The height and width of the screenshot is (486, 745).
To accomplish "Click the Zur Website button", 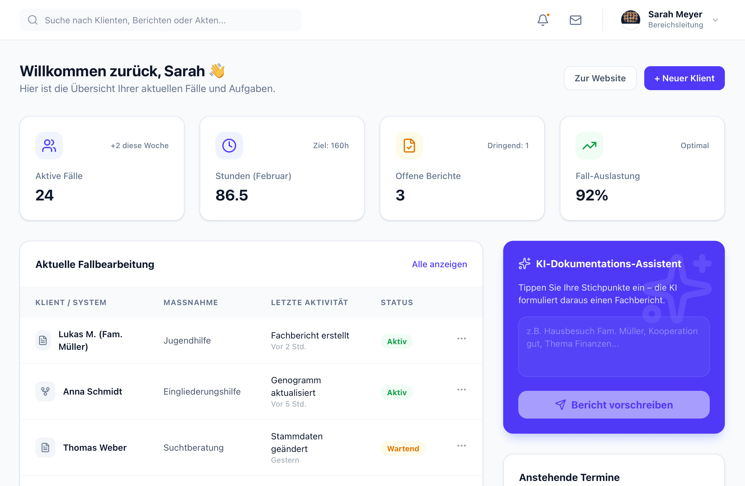I will point(600,78).
